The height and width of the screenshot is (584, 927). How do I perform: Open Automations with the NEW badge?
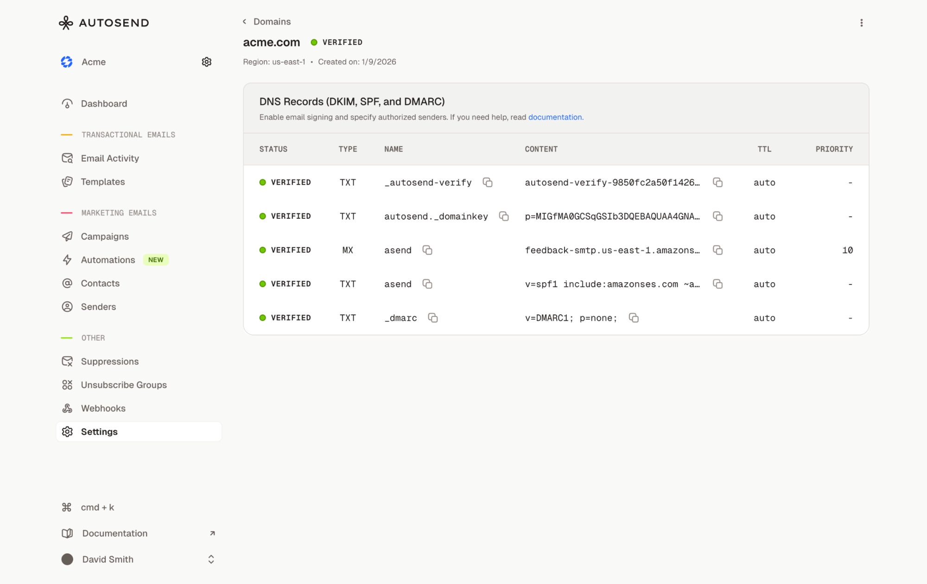tap(108, 260)
